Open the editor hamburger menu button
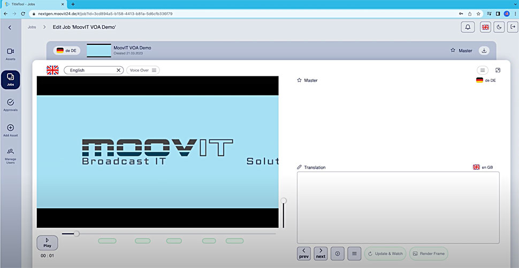The image size is (519, 268). (482, 70)
